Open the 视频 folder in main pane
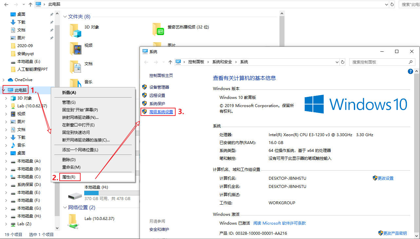The height and width of the screenshot is (239, 420). click(x=75, y=49)
